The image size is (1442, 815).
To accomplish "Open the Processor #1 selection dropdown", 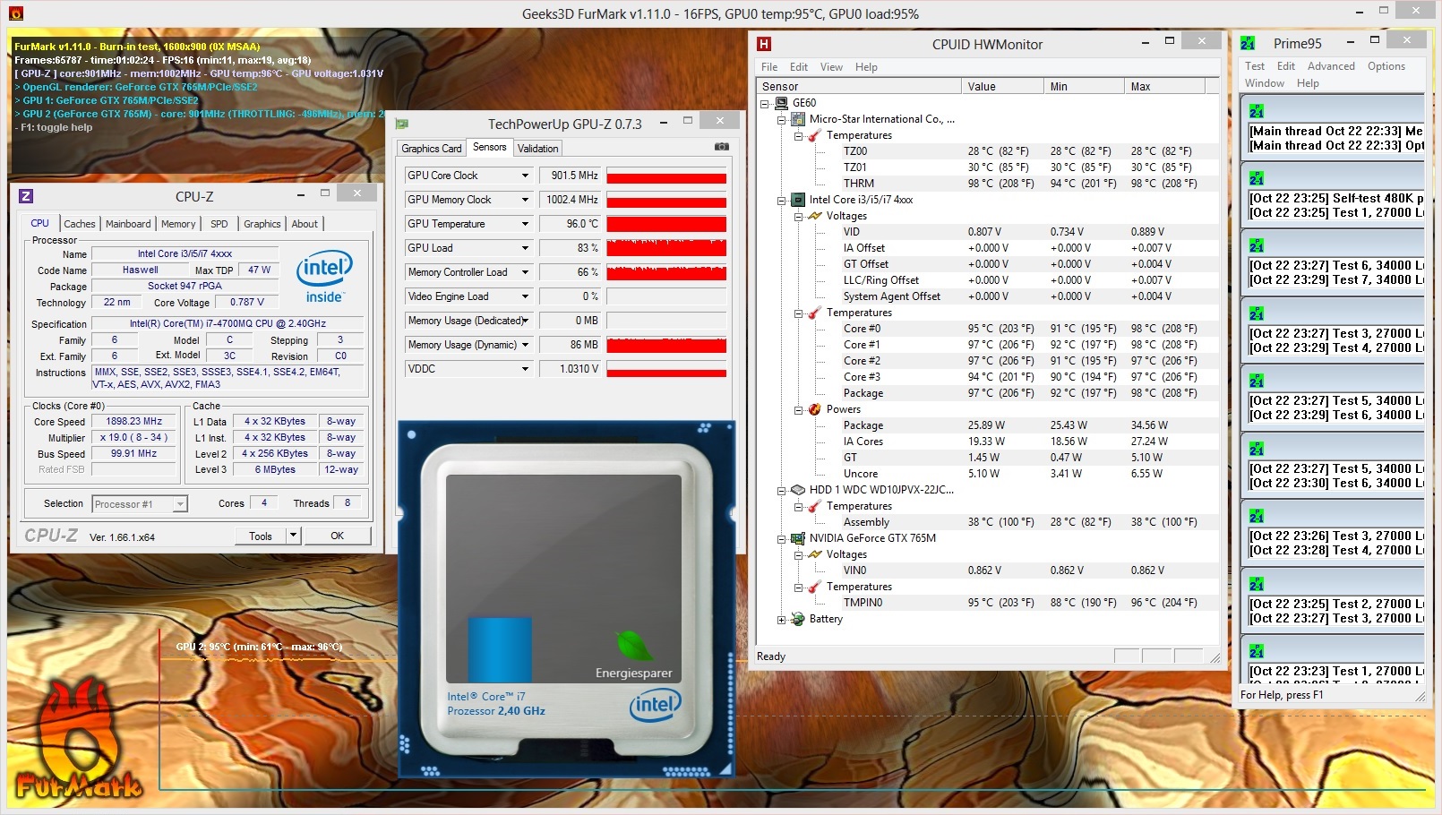I will pyautogui.click(x=180, y=504).
